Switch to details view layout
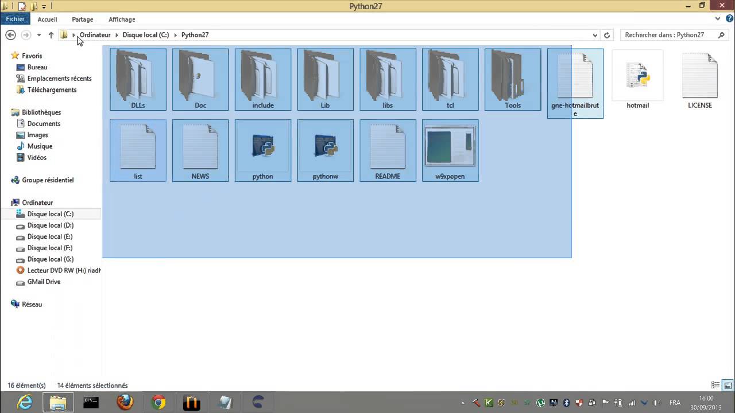 (x=715, y=385)
